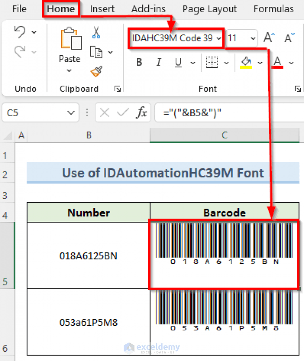Image resolution: width=304 pixels, height=361 pixels.
Task: Expand the Paste options dropdown
Action: click(69, 71)
